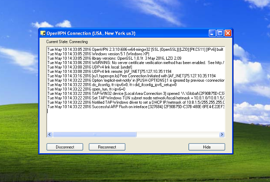Screen dimensions: 270x182
Task: Click the 'open_tun, tt->ipv6=0' log line
Action: (x=86, y=89)
